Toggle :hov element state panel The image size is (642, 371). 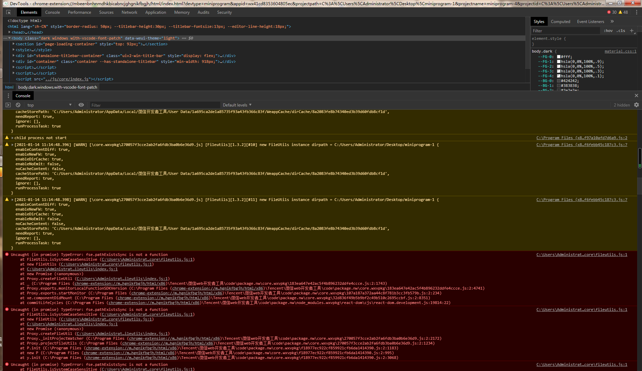coord(608,31)
